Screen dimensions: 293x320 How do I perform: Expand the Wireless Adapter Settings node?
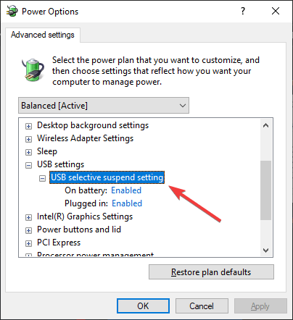pos(28,139)
